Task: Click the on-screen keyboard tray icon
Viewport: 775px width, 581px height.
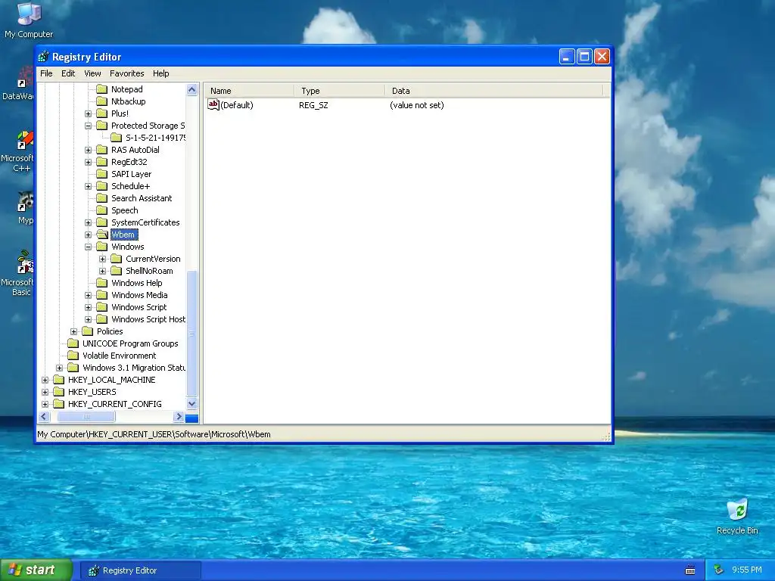Action: click(690, 570)
